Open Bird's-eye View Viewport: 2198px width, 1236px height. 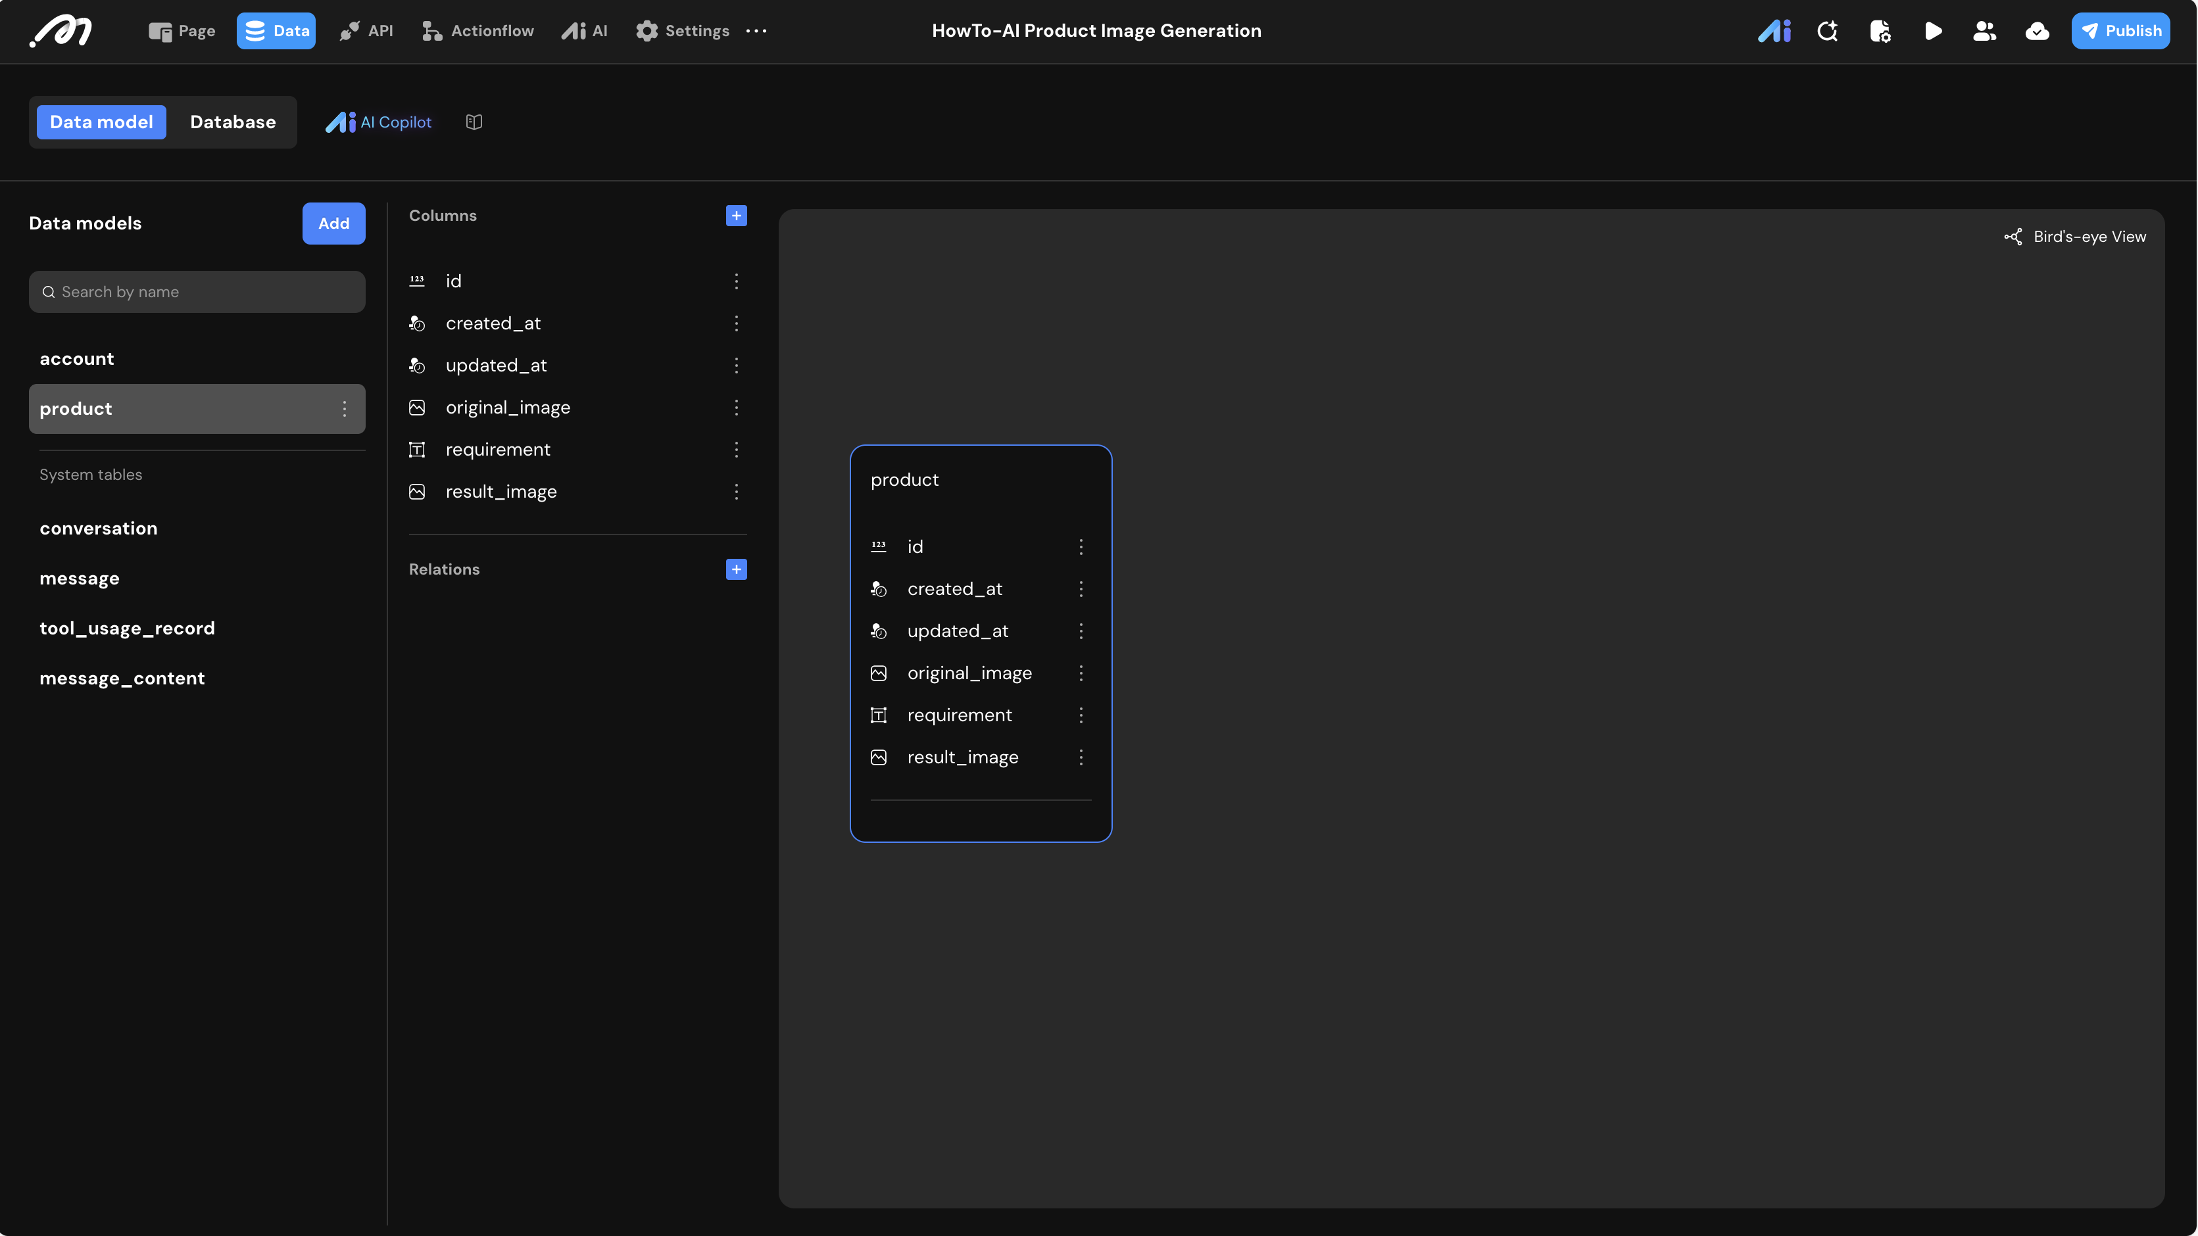[x=2074, y=237]
